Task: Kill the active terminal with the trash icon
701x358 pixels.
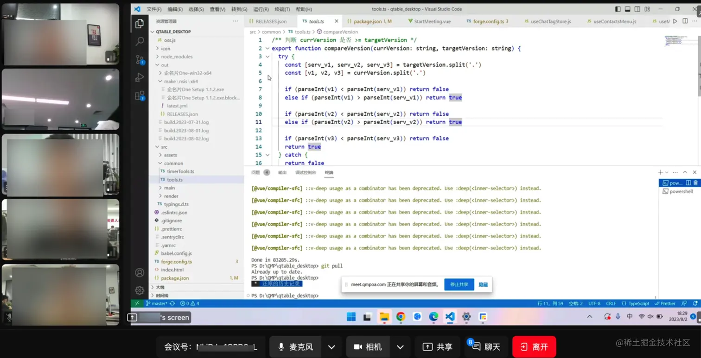Action: 695,183
